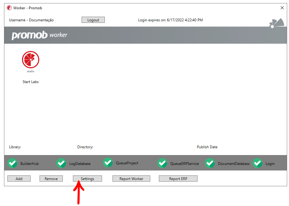
Task: Click the 'Library:' label
Action: tap(15, 147)
